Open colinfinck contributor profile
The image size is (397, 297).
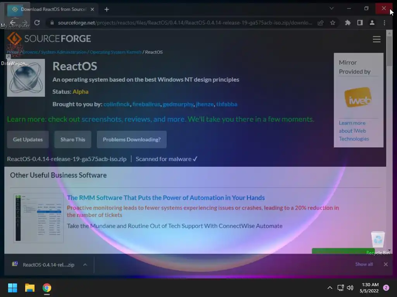[116, 104]
